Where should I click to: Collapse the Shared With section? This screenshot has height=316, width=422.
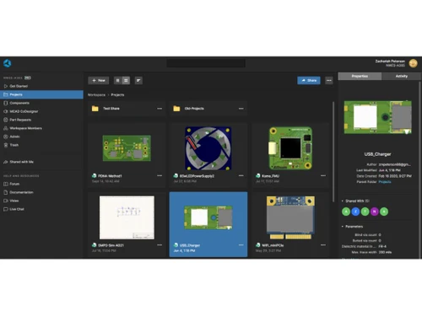343,201
